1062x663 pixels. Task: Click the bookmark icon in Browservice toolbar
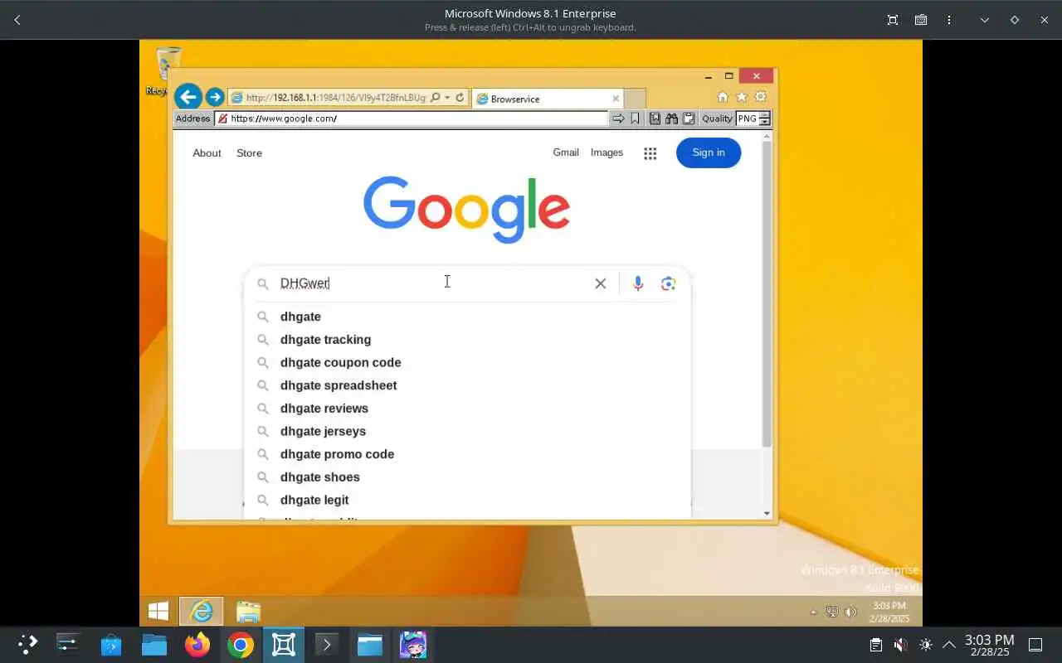click(x=635, y=119)
